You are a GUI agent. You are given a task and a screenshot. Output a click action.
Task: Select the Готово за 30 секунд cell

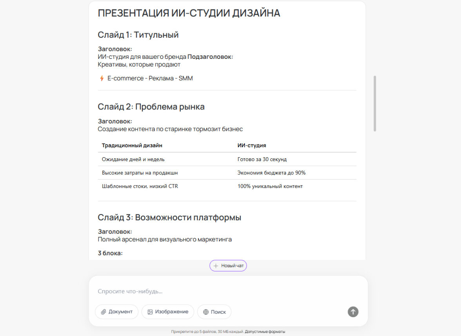click(x=262, y=159)
